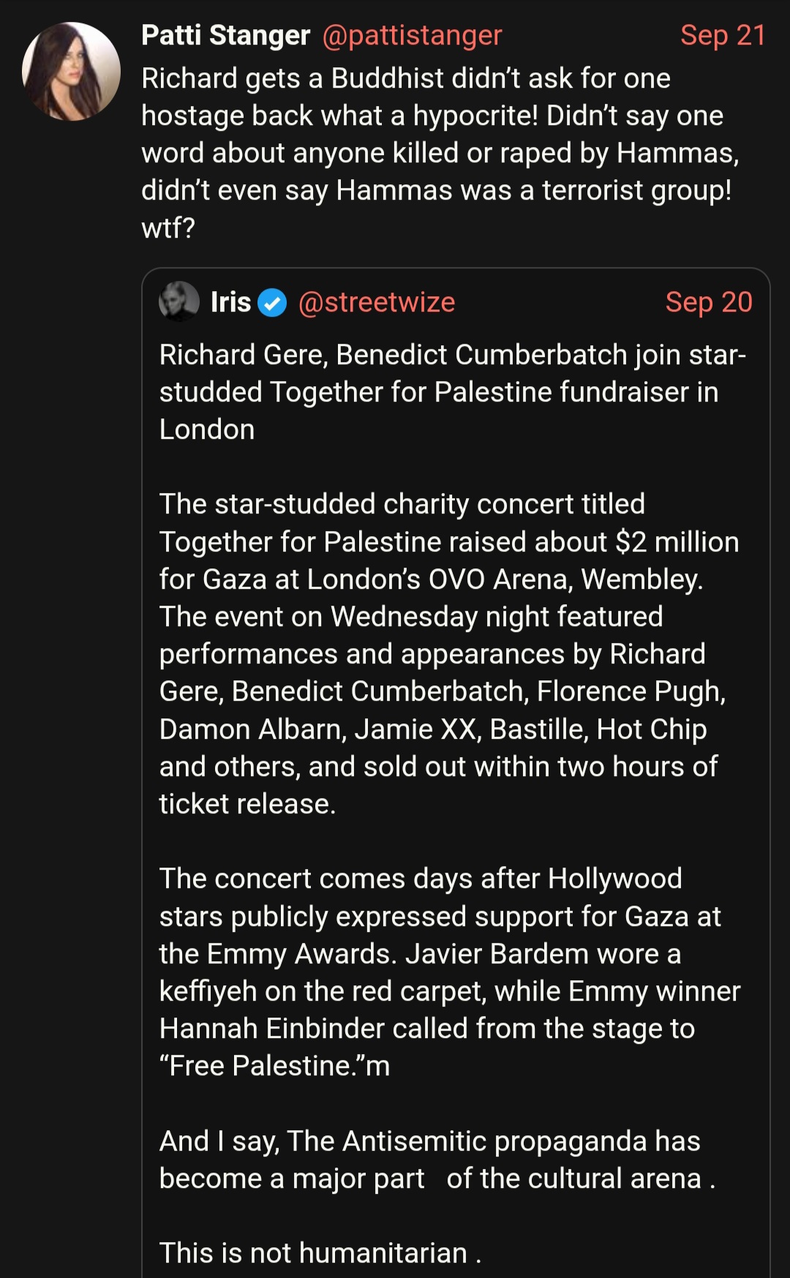The image size is (790, 1278).
Task: Select the "And I say, The Antisemitic propaganda" paragraph
Action: [x=437, y=1159]
